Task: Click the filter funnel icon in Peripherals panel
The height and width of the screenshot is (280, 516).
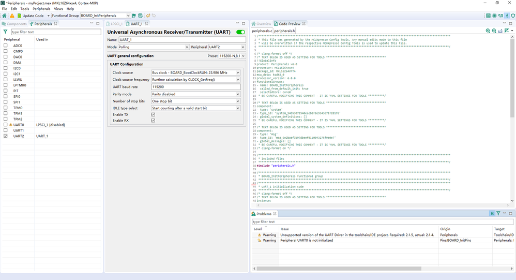Action: point(5,32)
